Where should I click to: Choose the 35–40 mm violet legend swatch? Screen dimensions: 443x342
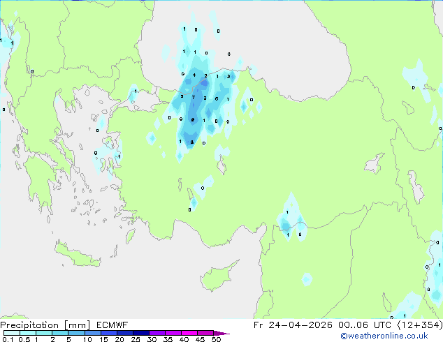pos(173,333)
